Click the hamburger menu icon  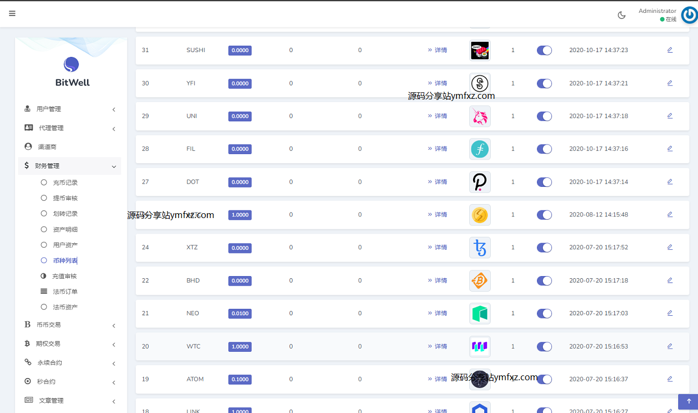point(12,13)
